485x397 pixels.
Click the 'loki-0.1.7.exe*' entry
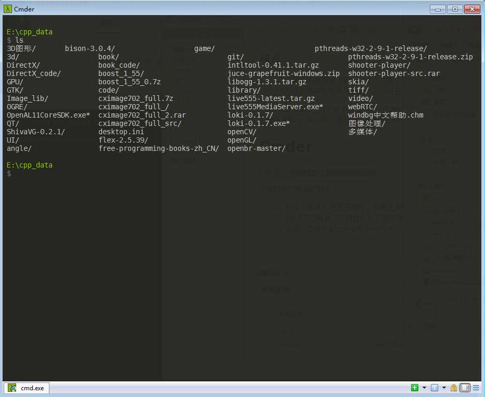click(259, 123)
